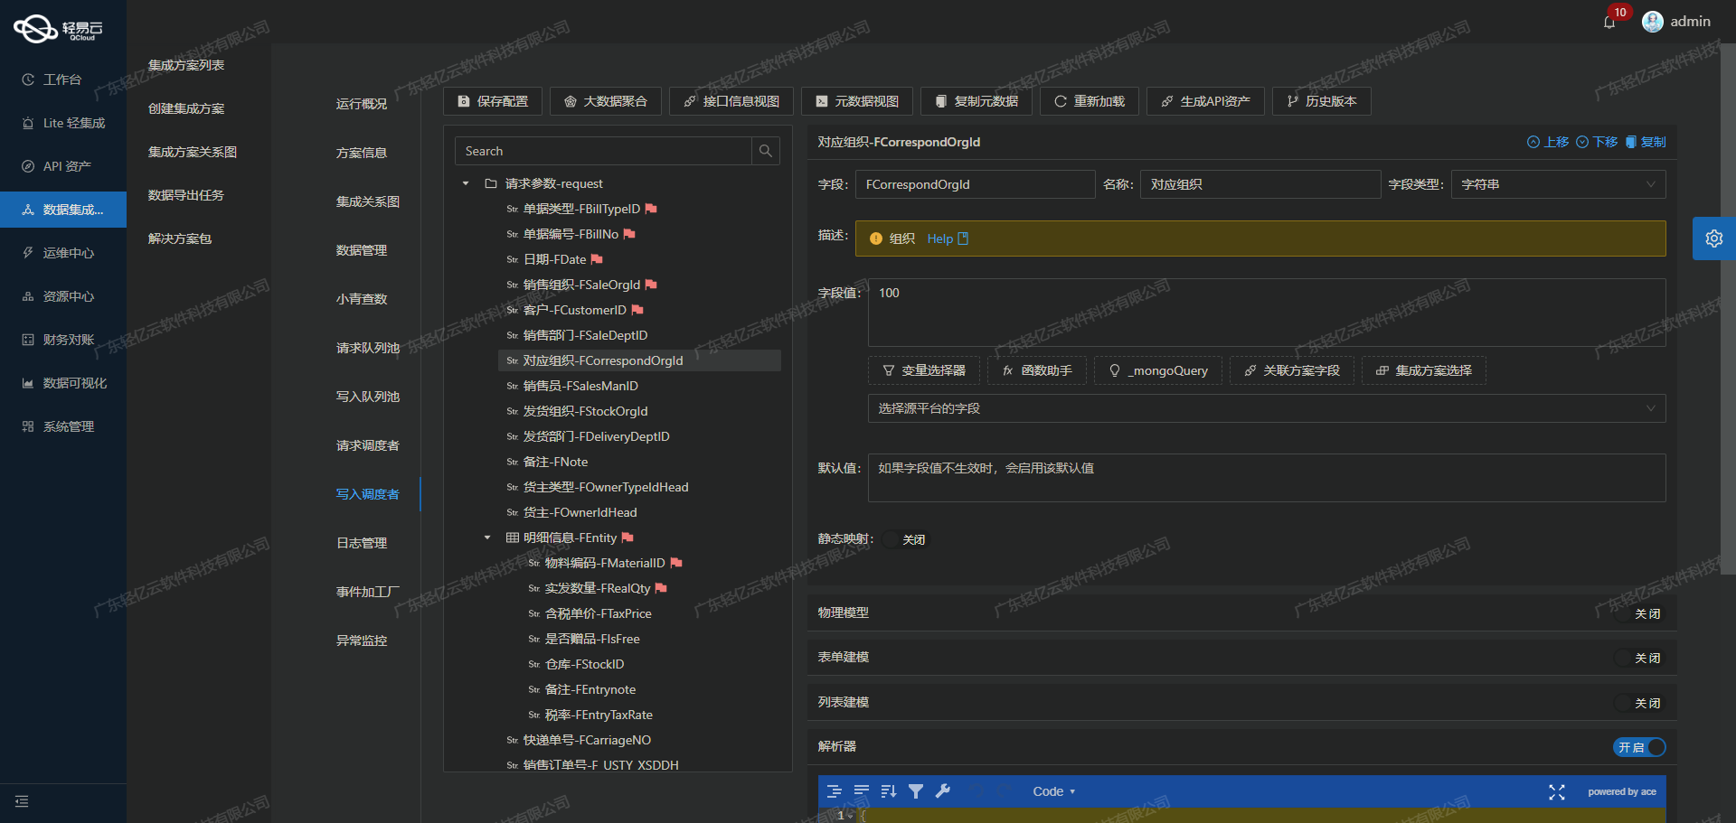Click the 元数据视图 button
This screenshot has height=823, width=1736.
[857, 101]
